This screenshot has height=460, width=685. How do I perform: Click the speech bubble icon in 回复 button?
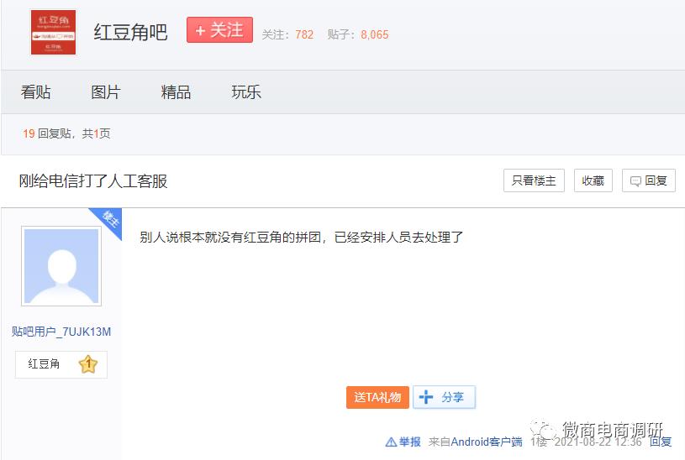pyautogui.click(x=635, y=181)
